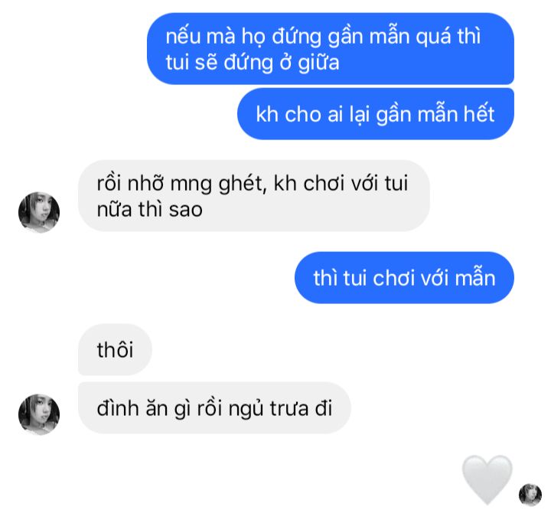Select the grey message 'đình ăn gì rồi ngủ trưa đi'

(214, 408)
